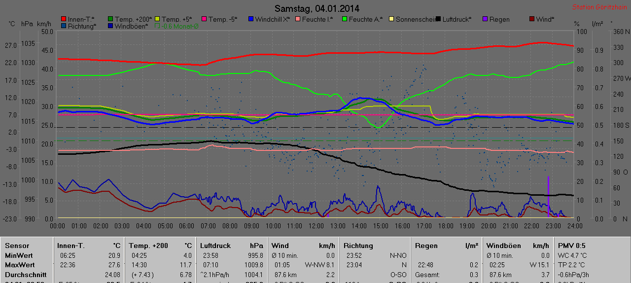
Task: Click the average pressure value 1004.1
Action: [253, 275]
